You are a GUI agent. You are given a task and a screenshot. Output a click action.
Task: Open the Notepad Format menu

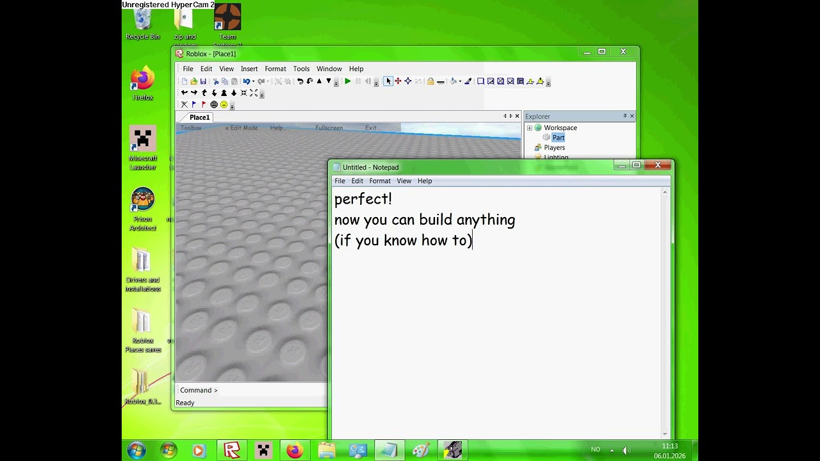point(380,181)
